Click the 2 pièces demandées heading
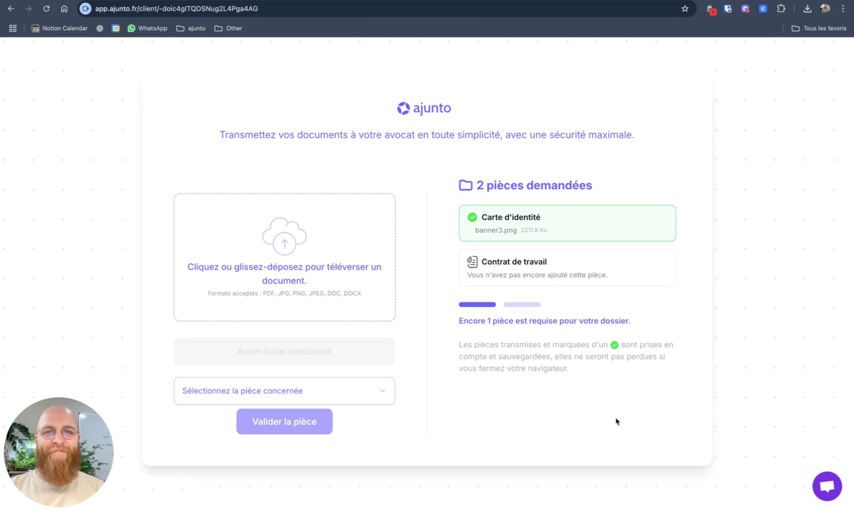Screen dimensions: 854x510 (534, 185)
